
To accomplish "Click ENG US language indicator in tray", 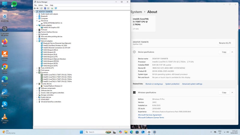I will [220, 132].
